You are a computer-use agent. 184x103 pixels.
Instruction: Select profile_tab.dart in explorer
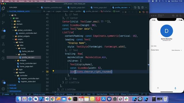[x=28, y=57]
